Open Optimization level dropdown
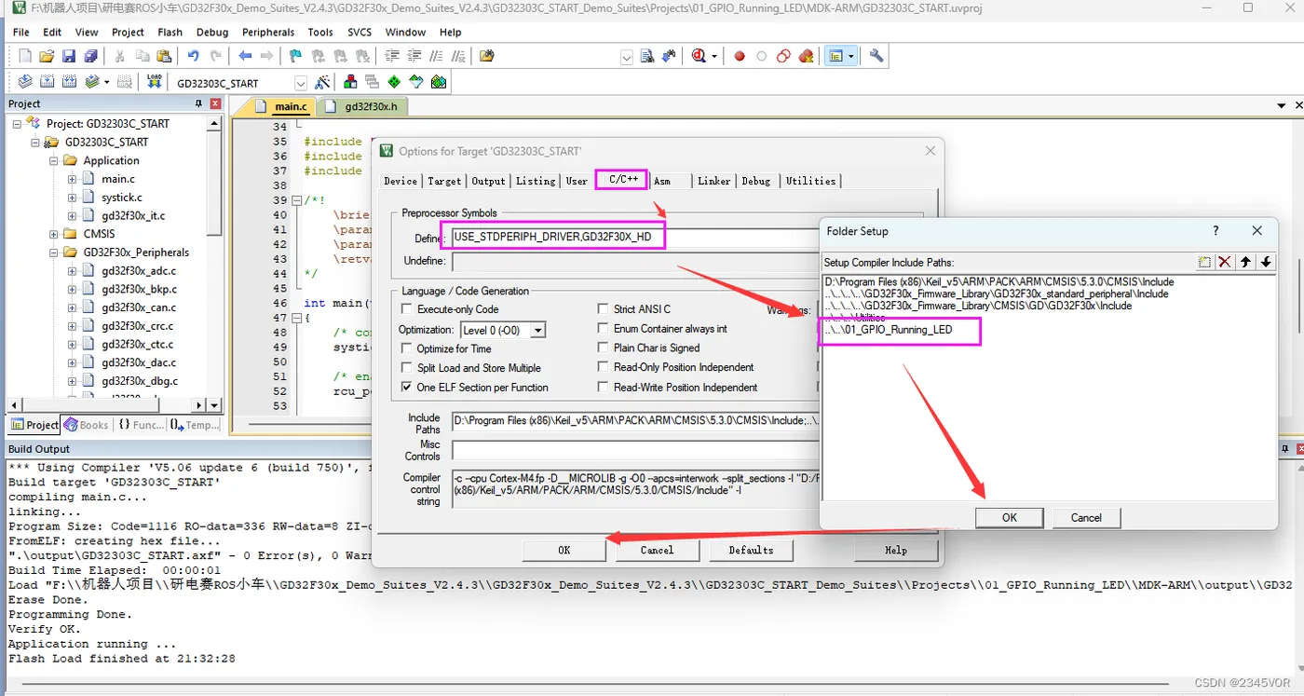 537,330
